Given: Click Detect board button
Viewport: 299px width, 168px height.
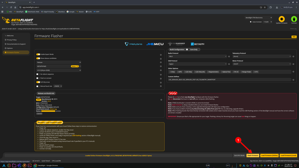Looking at the screenshot, I should click(x=74, y=66).
